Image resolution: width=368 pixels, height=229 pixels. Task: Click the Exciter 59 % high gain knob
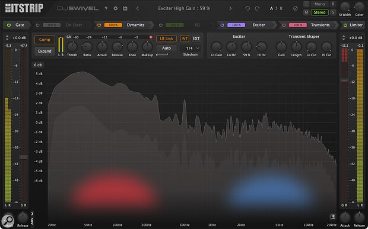coord(246,47)
